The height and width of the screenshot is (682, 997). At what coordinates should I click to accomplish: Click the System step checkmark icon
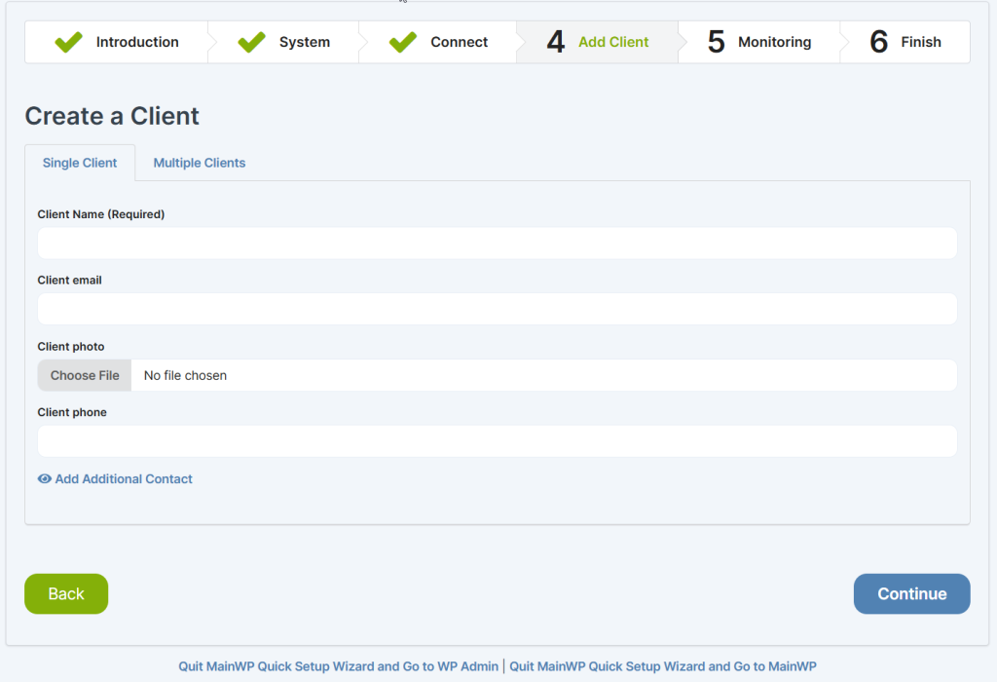(x=250, y=42)
